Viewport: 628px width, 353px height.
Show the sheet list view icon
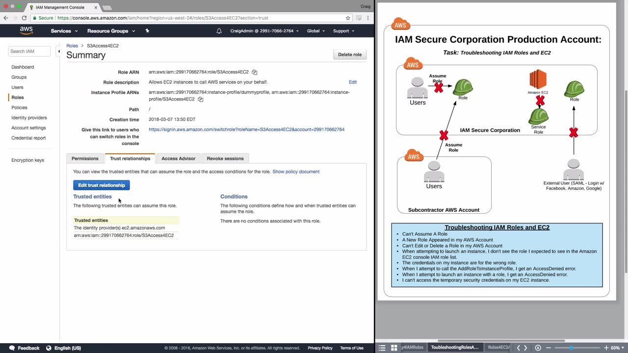(x=382, y=348)
